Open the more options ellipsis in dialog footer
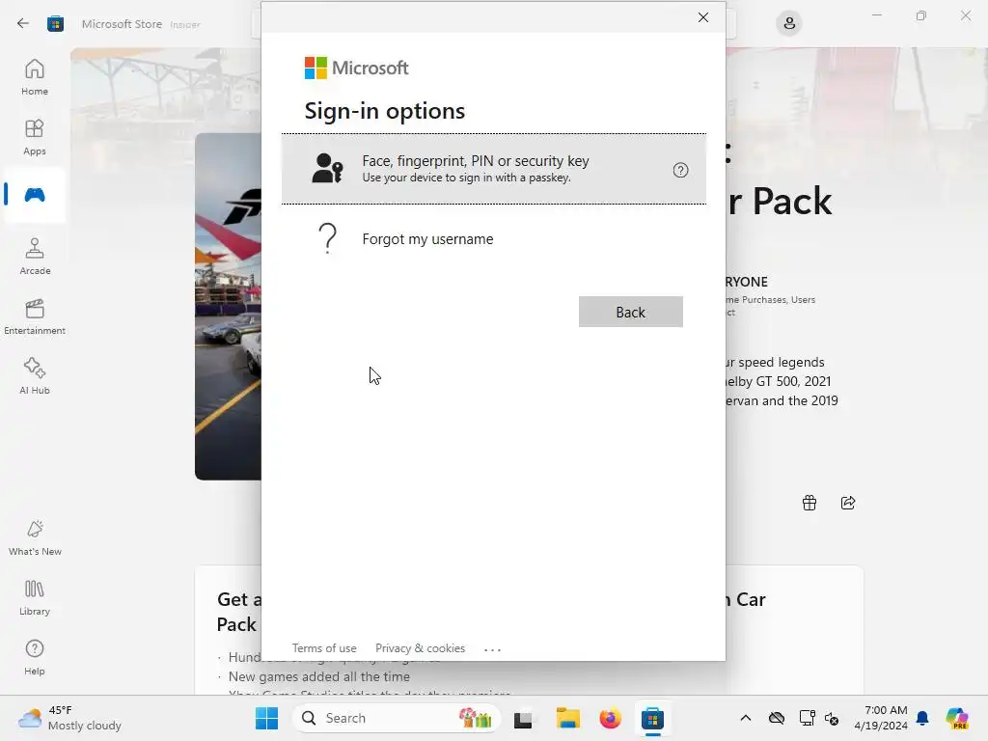The height and width of the screenshot is (741, 988). point(493,649)
